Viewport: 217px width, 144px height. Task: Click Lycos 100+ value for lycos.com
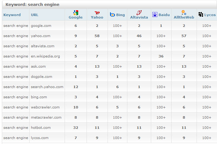pos(206,138)
